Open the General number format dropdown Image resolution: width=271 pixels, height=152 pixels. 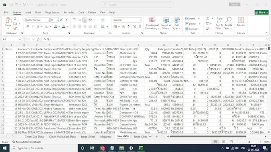pos(140,20)
